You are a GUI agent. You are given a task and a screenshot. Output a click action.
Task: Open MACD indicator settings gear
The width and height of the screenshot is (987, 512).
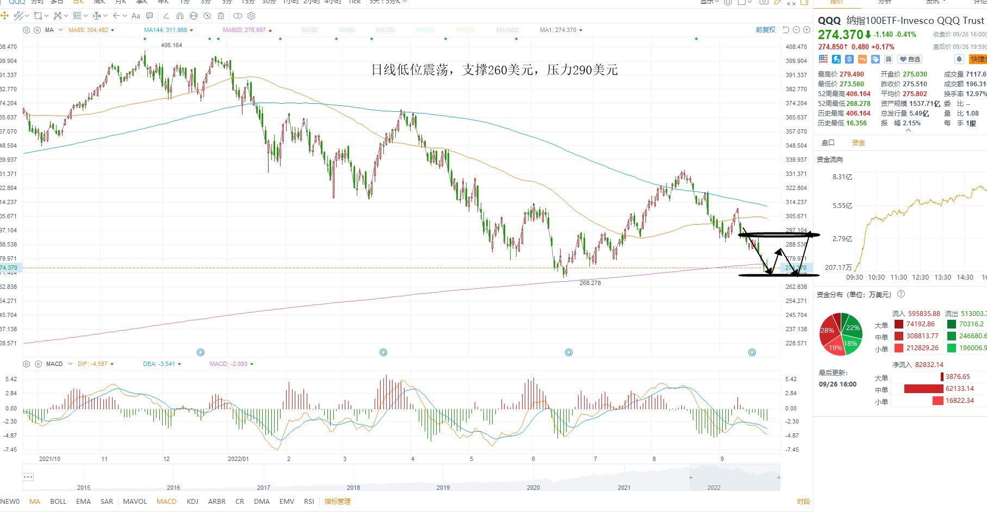coord(26,364)
